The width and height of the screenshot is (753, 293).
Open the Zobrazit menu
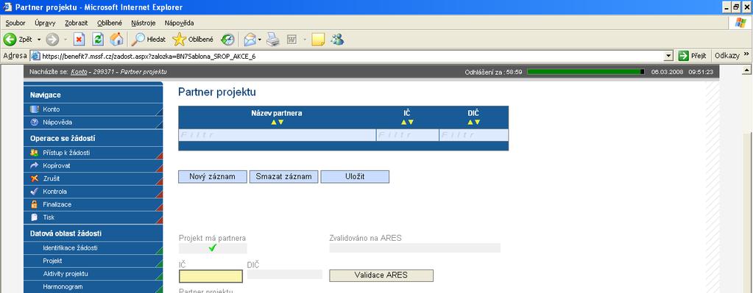coord(77,23)
